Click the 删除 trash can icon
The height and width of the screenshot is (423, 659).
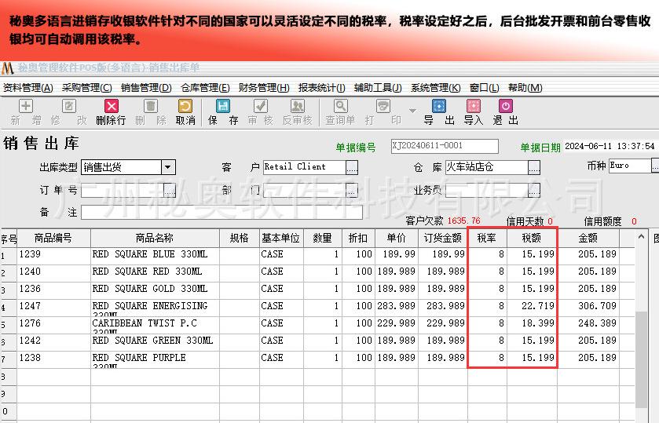pyautogui.click(x=151, y=106)
